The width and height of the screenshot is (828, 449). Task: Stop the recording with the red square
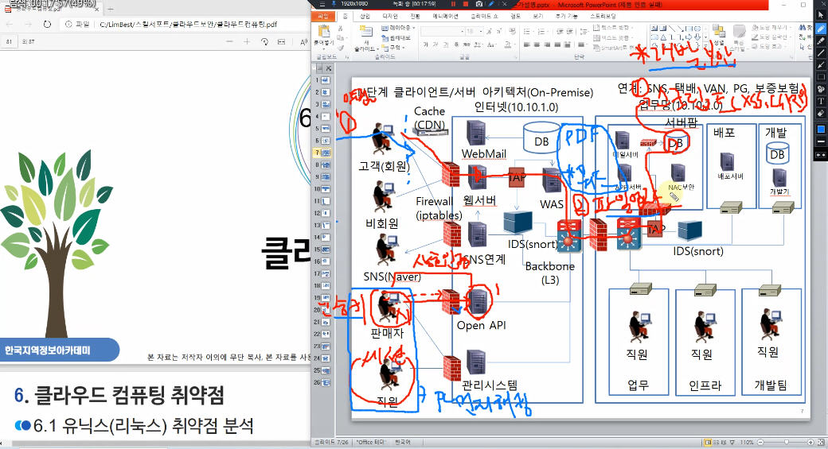pyautogui.click(x=466, y=4)
